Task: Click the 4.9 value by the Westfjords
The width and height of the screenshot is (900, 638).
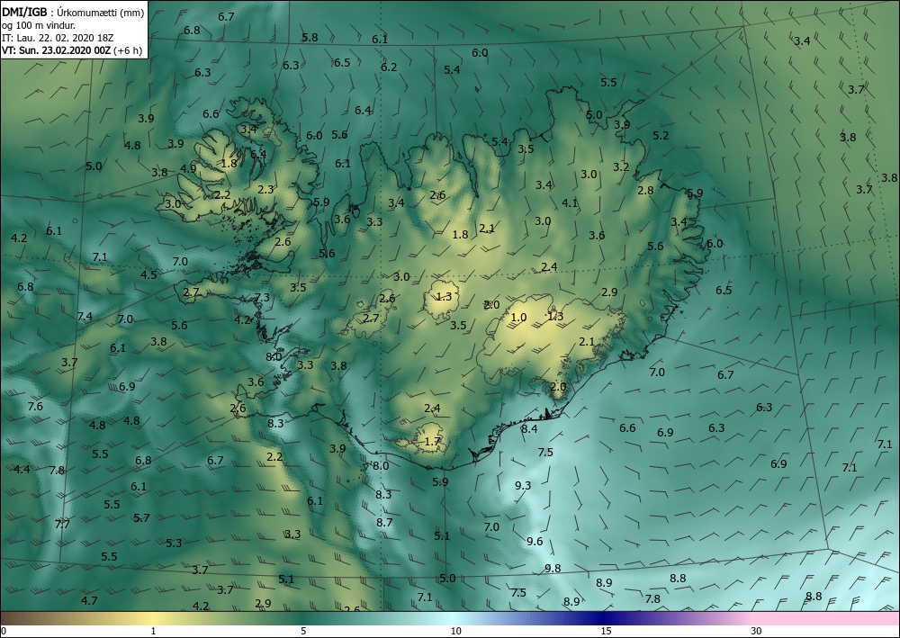Action: (x=188, y=168)
